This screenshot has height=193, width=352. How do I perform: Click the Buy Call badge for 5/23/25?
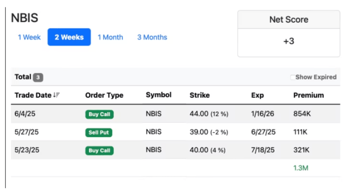pos(99,150)
